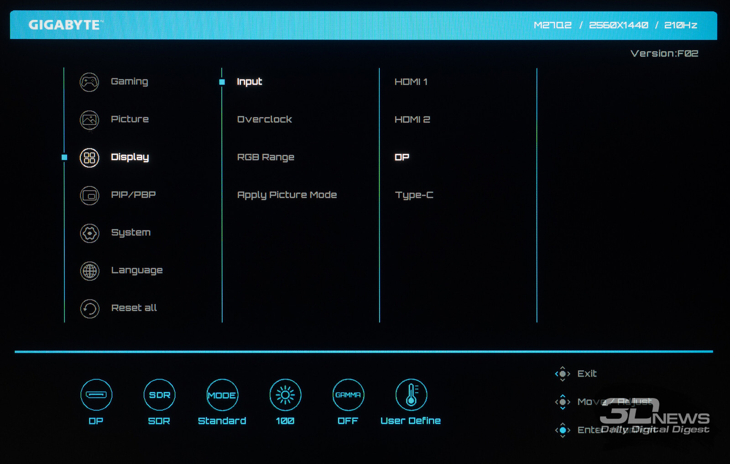Open PIP/PBP via its icon
Screen dimensions: 730x464
89,196
